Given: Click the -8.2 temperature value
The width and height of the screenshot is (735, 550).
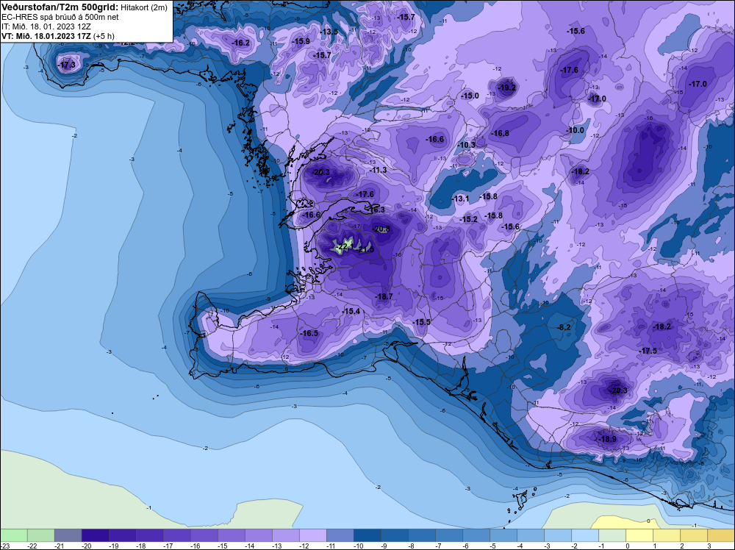Looking at the screenshot, I should (x=564, y=327).
